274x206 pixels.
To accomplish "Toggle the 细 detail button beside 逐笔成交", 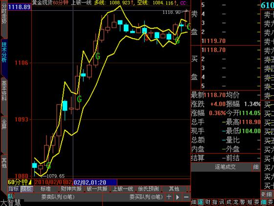I will tap(255, 167).
